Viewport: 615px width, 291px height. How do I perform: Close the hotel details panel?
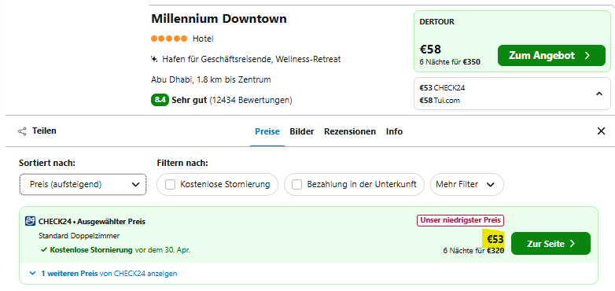[601, 131]
